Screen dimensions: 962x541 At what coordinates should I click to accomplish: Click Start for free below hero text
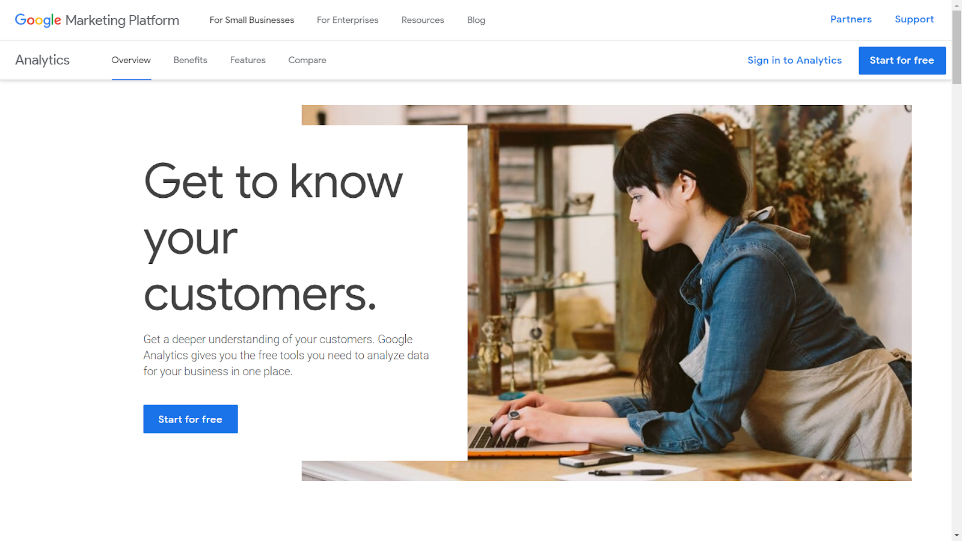click(x=191, y=419)
